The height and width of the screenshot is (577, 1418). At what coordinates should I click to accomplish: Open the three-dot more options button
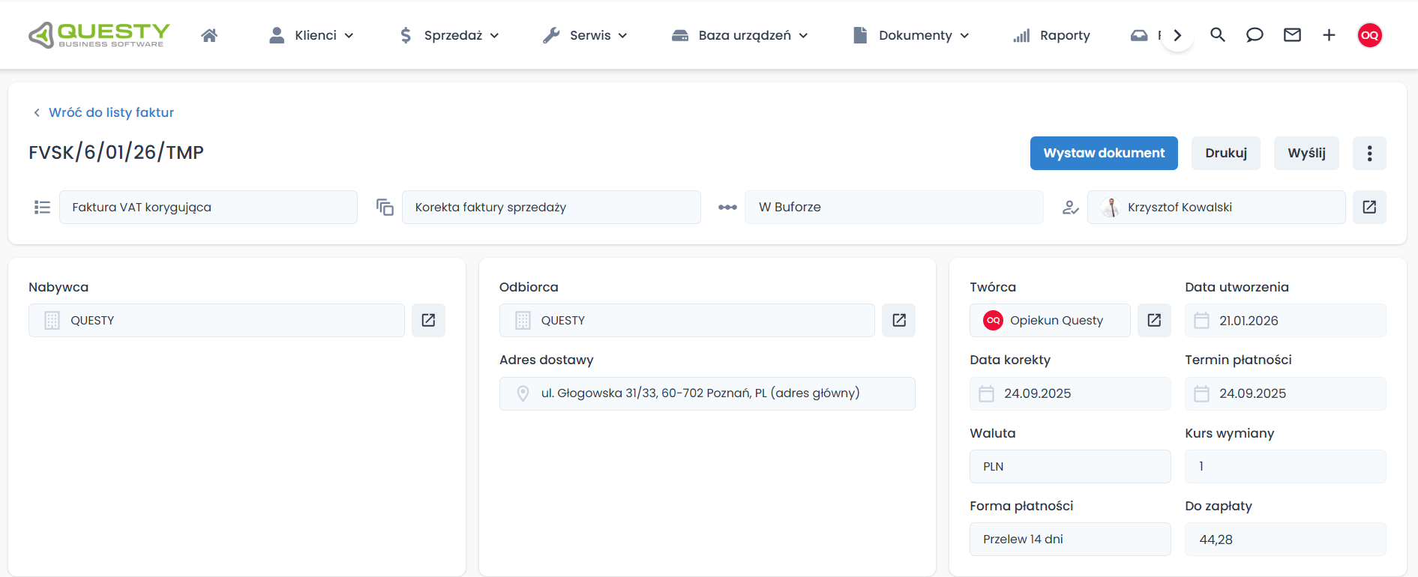tap(1369, 154)
